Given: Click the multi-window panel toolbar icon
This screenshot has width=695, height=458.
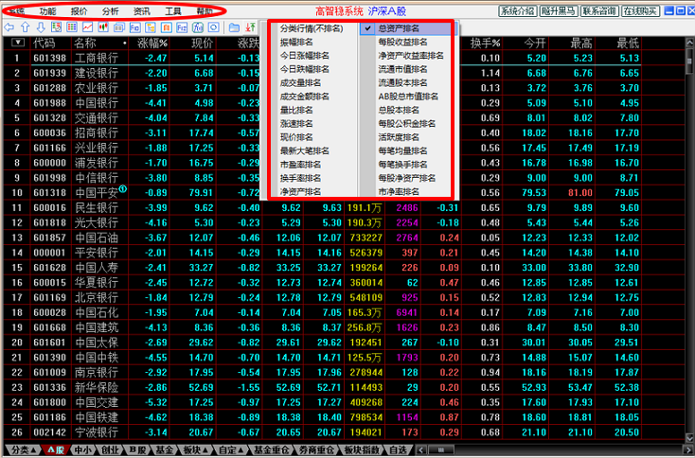Looking at the screenshot, I should [119, 27].
